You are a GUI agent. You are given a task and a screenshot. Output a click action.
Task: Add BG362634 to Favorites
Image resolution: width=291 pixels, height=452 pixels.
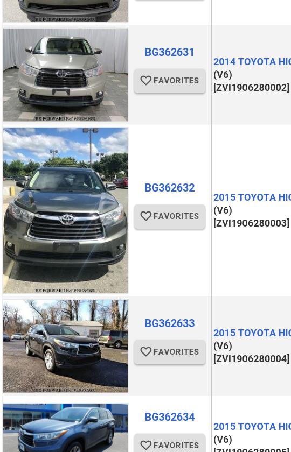point(170,443)
